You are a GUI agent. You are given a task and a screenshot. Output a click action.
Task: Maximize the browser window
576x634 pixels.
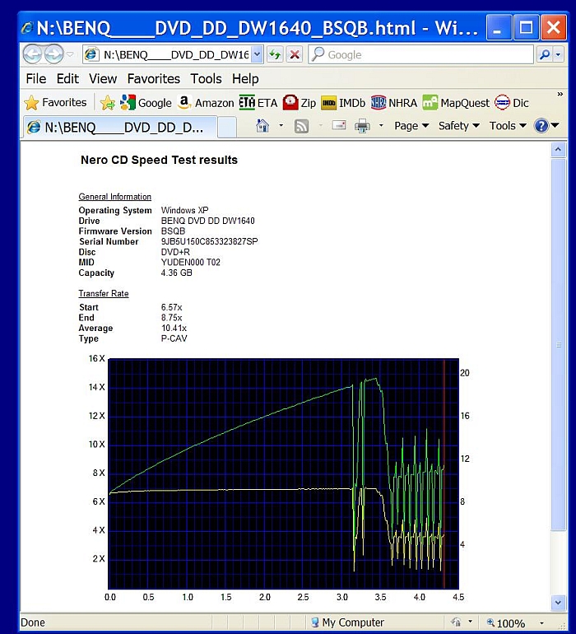tap(526, 27)
